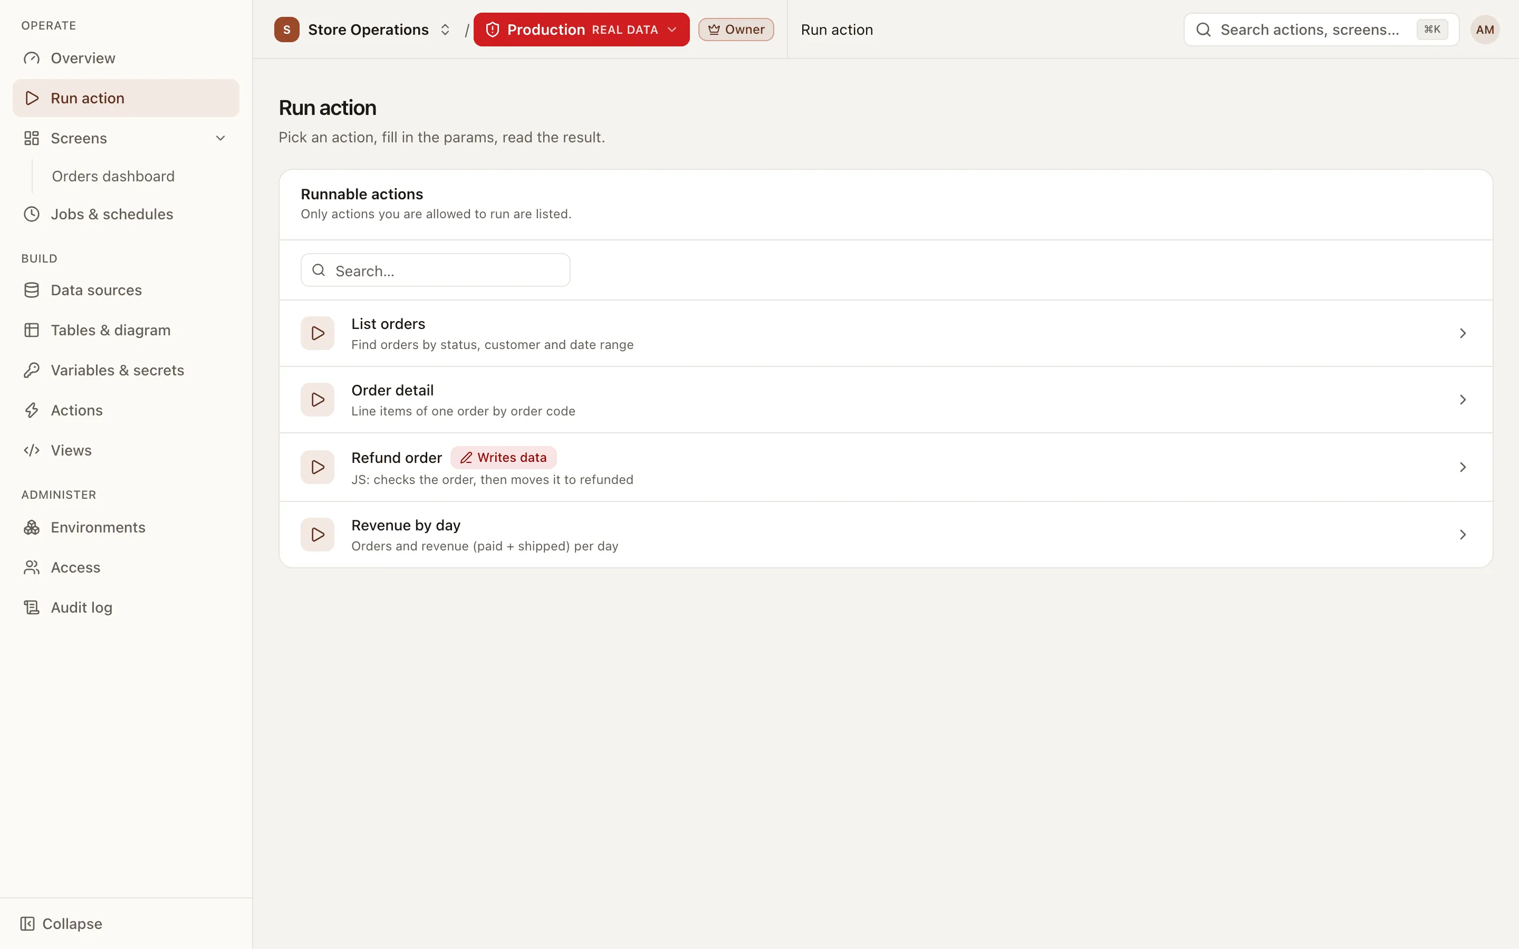Viewport: 1519px width, 949px height.
Task: Open Tables & diagram
Action: [126, 330]
